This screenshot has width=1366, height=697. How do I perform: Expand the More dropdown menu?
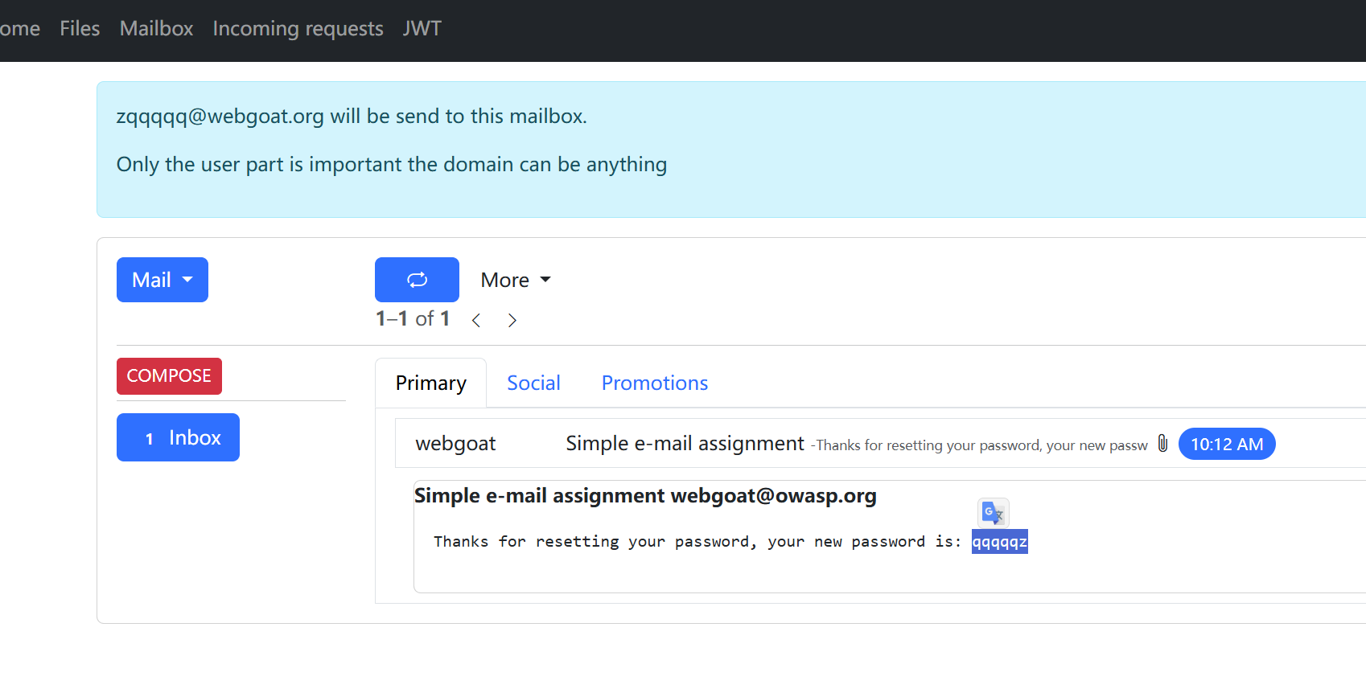click(515, 280)
